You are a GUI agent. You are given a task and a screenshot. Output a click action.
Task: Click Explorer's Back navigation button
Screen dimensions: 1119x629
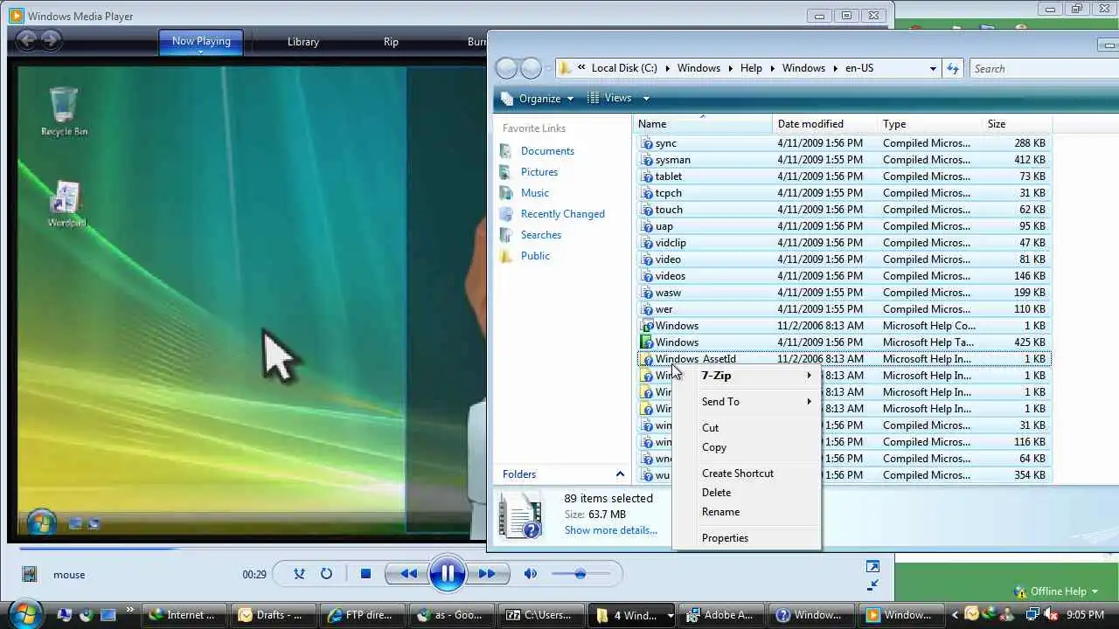[x=506, y=68]
